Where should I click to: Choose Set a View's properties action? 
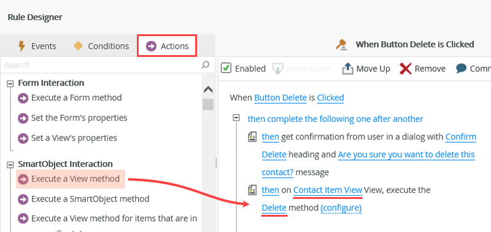click(74, 138)
